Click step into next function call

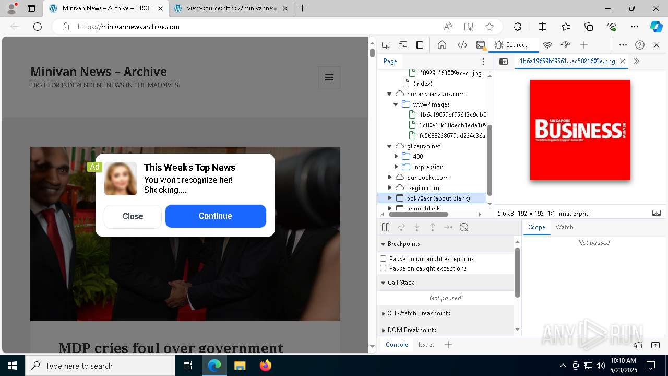(417, 227)
